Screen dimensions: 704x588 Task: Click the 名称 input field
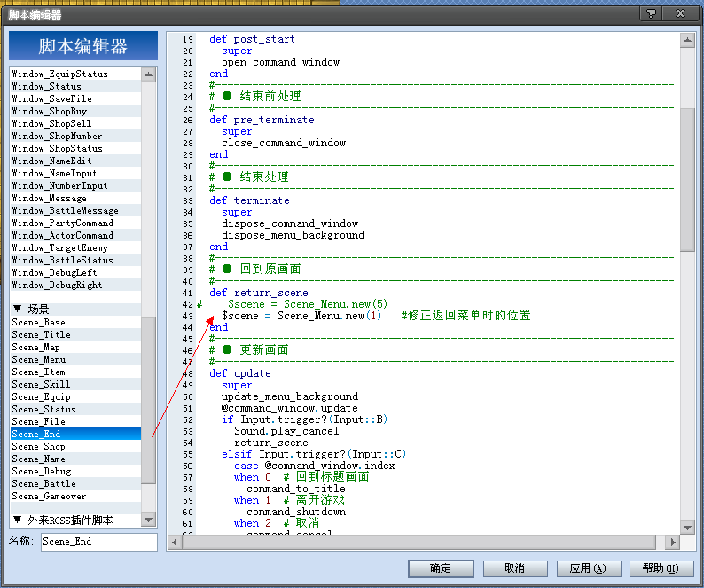pos(99,542)
